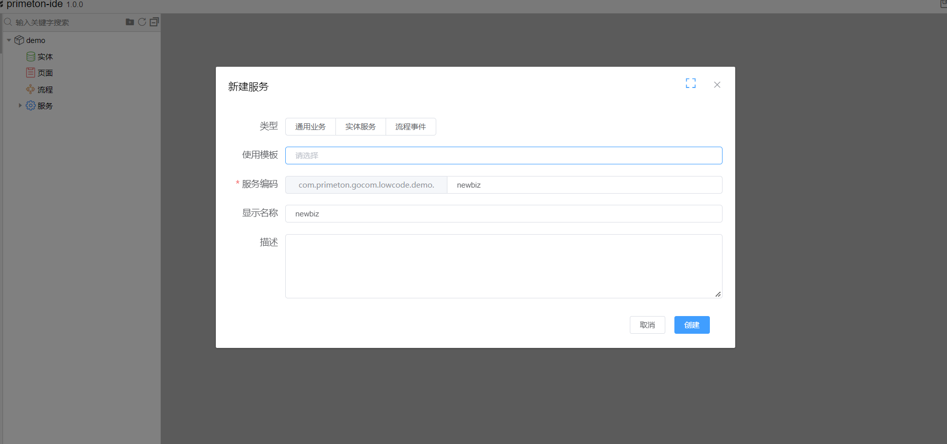This screenshot has width=947, height=444.
Task: Click the fullscreen icon in dialog header
Action: click(691, 83)
